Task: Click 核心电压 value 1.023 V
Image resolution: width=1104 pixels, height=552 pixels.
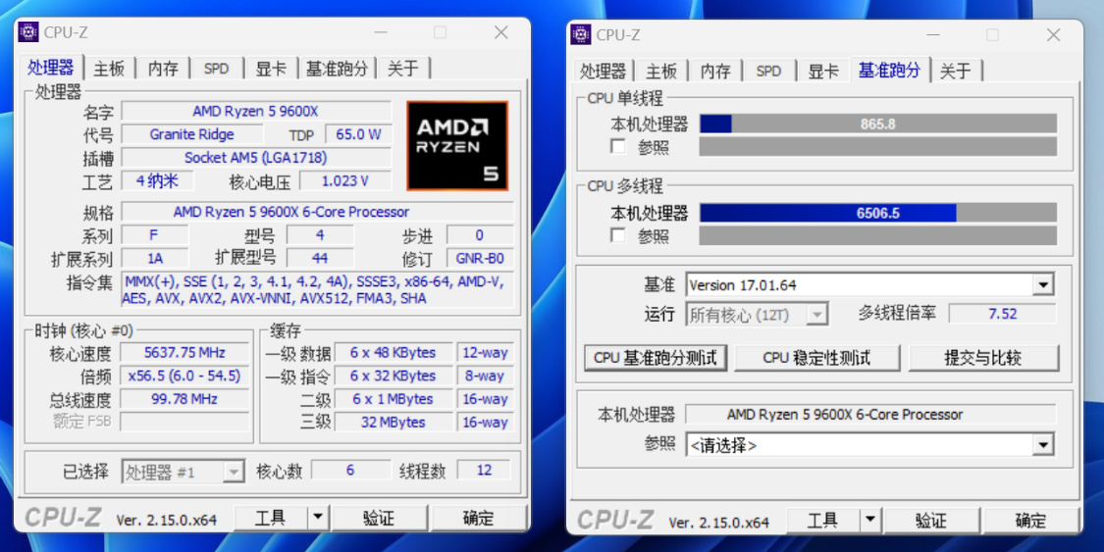Action: 345,180
